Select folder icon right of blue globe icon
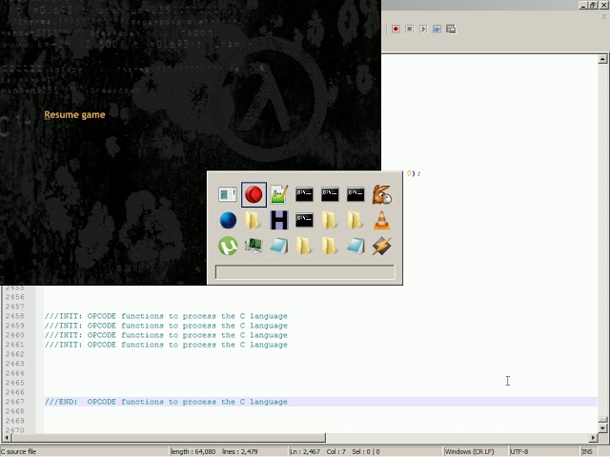The image size is (610, 457). point(253,220)
